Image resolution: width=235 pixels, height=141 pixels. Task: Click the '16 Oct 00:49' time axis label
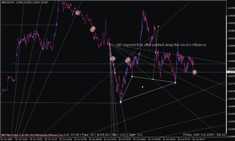tap(95, 139)
